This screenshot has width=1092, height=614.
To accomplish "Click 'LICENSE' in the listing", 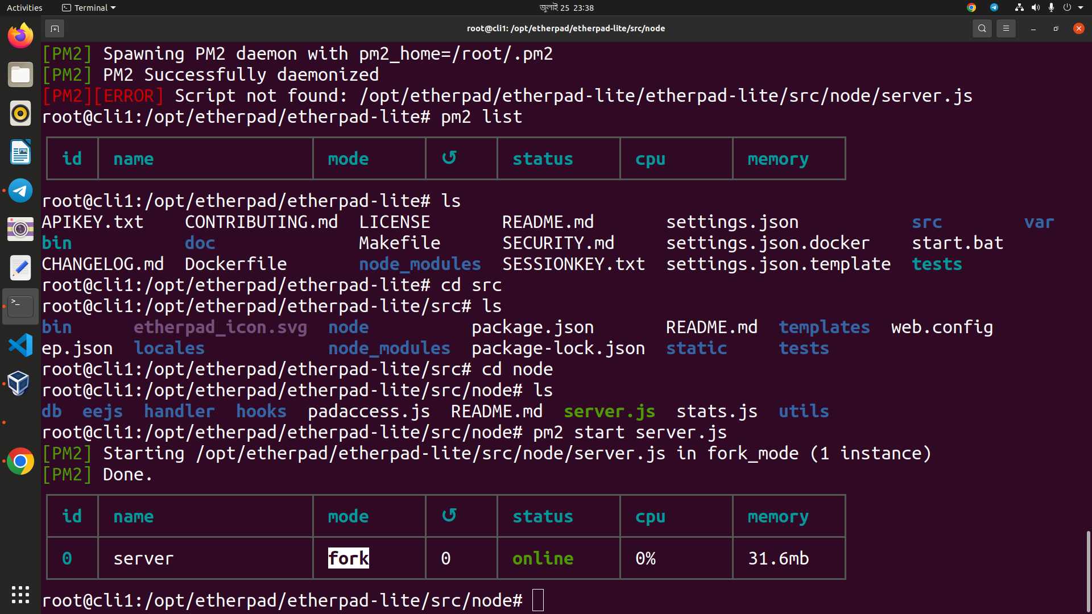I will pyautogui.click(x=394, y=222).
